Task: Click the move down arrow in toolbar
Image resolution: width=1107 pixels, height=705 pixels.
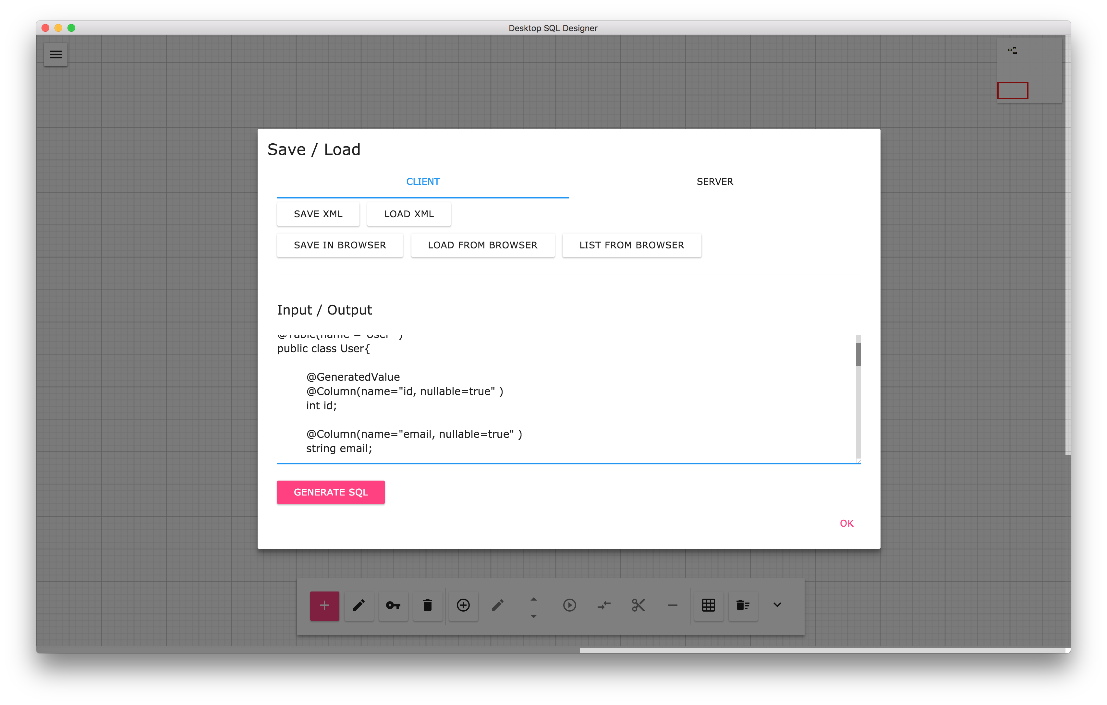Action: pyautogui.click(x=533, y=616)
